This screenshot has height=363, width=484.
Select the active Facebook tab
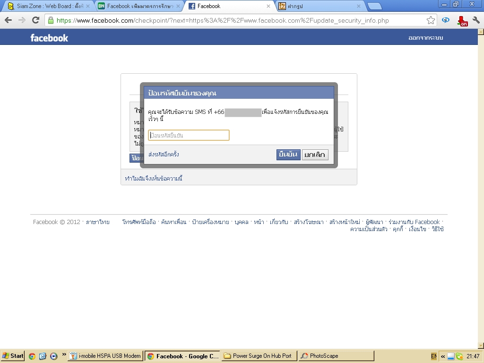pos(228,6)
